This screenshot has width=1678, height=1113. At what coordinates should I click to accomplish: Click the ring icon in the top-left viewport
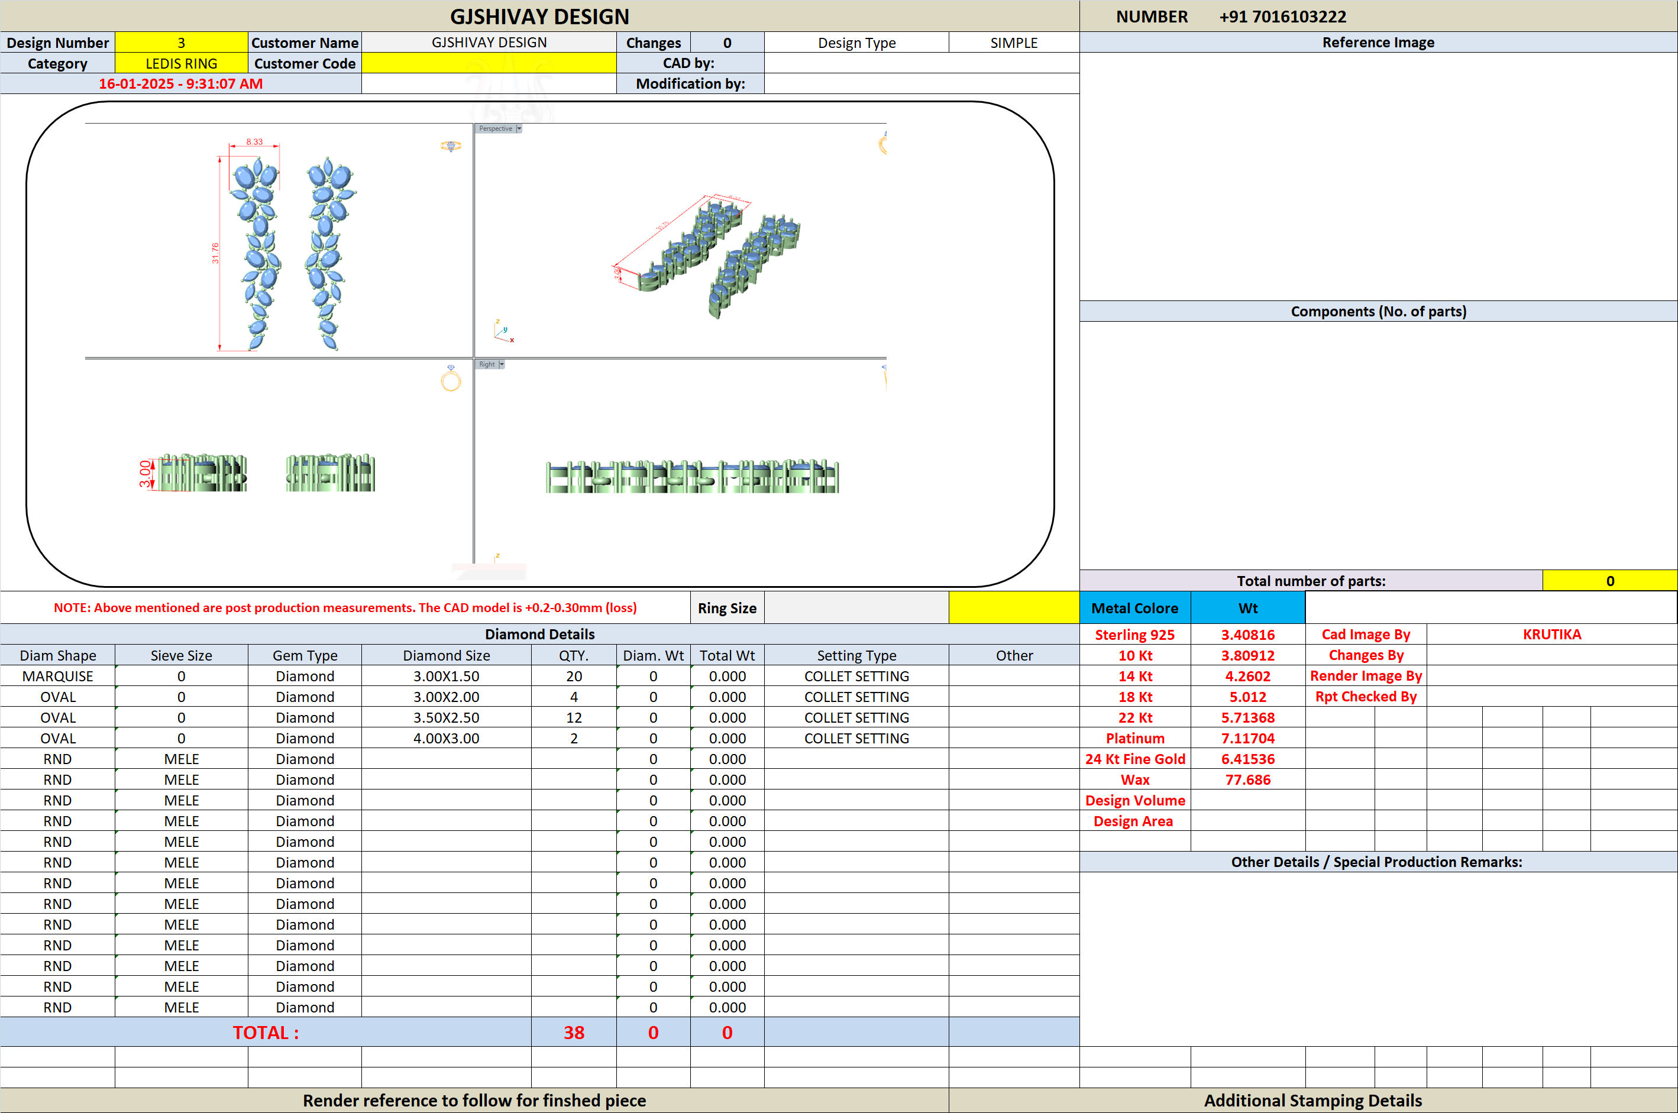click(x=451, y=146)
